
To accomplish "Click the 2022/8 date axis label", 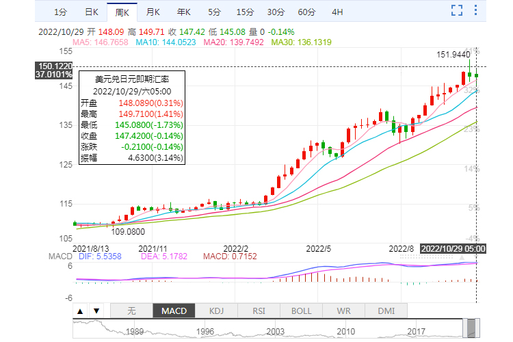I will point(401,249).
